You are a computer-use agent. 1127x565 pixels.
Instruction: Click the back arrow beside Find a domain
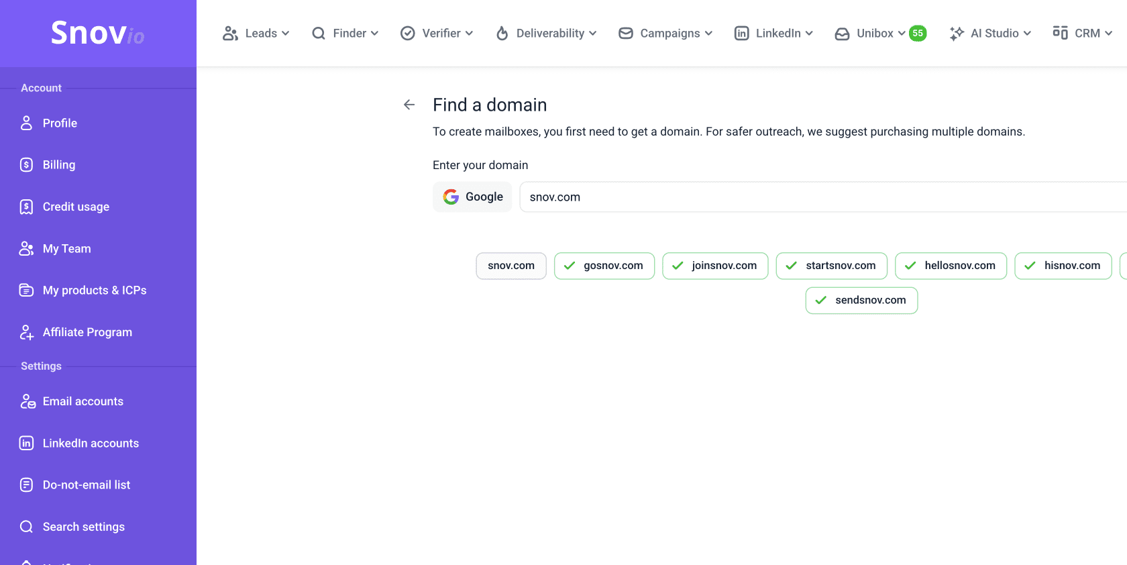[x=409, y=105]
